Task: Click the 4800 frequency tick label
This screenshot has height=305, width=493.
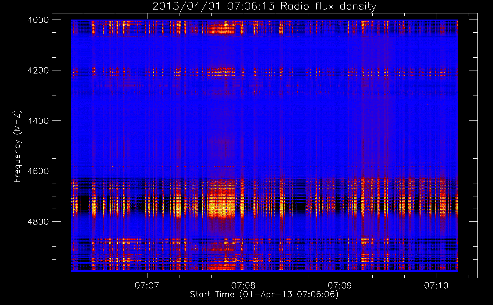Action: tap(38, 221)
